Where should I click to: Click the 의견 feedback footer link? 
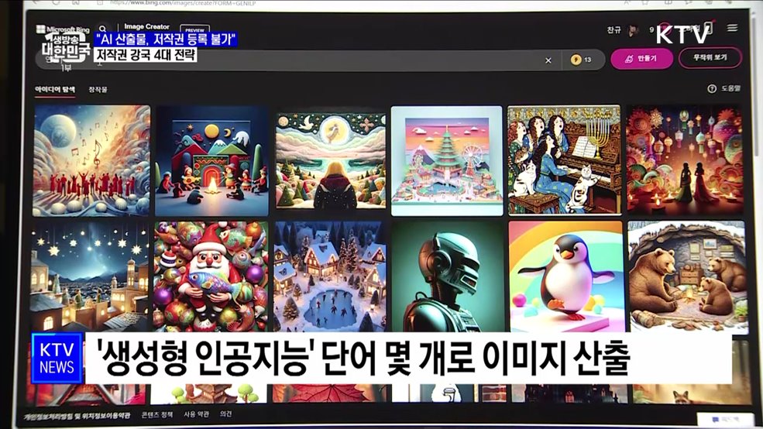click(x=225, y=414)
